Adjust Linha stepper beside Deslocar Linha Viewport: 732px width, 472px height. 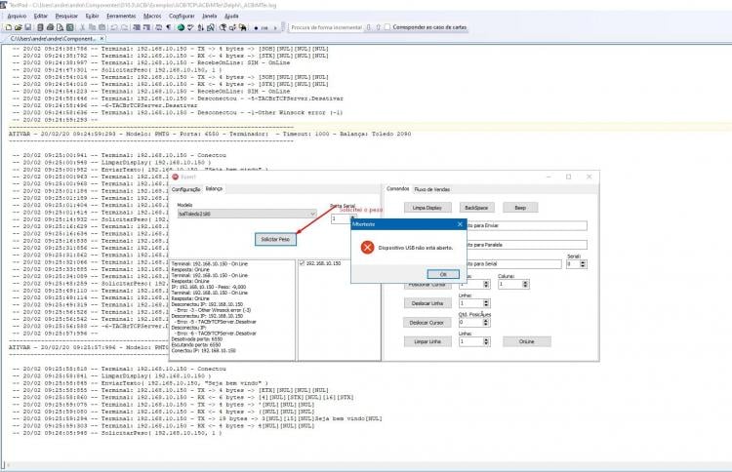point(486,303)
